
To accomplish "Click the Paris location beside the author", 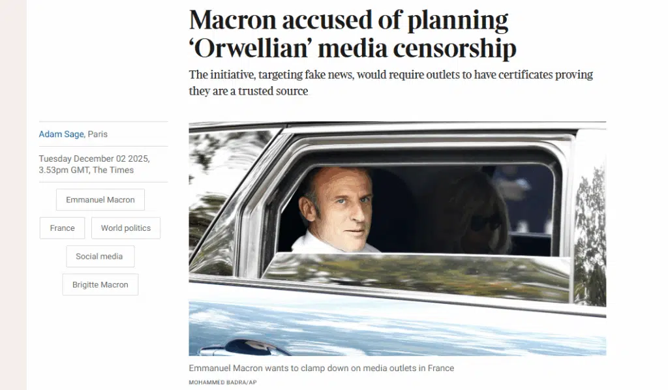I will point(98,134).
